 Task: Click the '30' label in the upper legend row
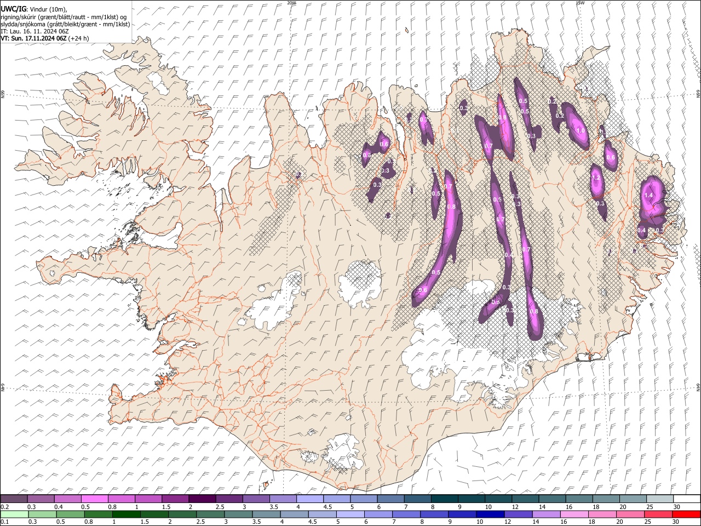coord(676,507)
